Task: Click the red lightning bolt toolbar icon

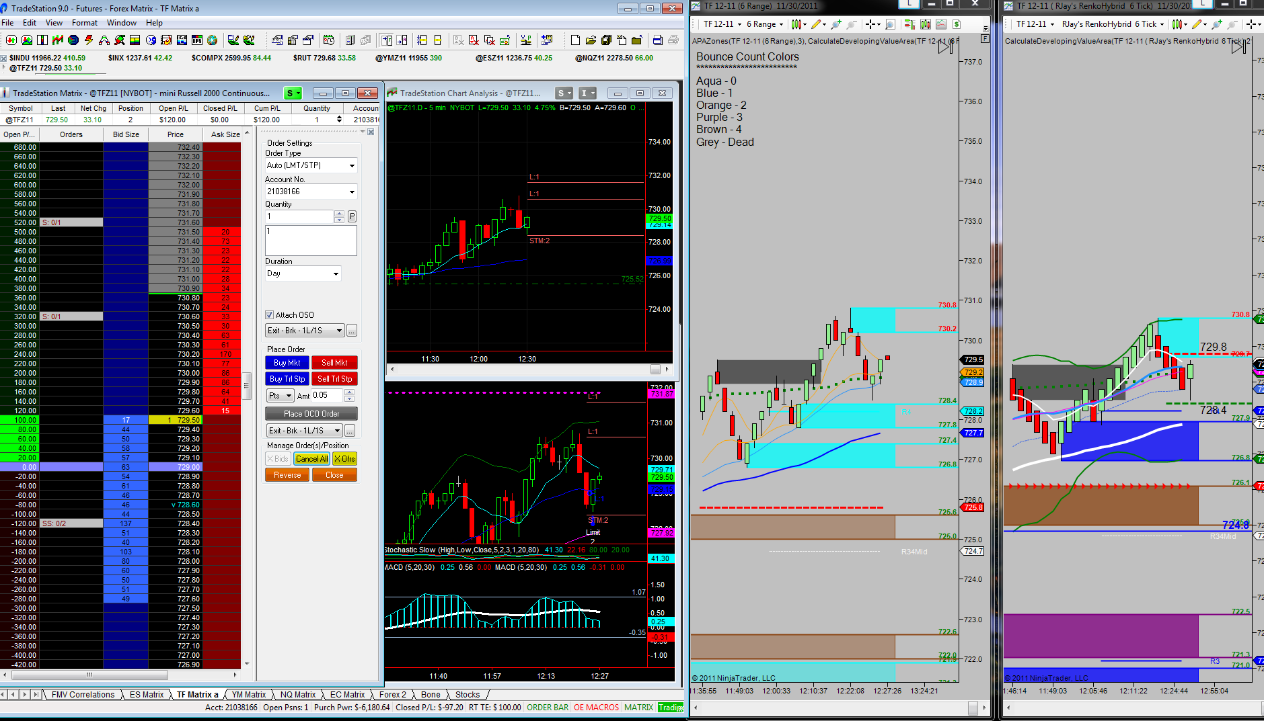Action: tap(89, 40)
